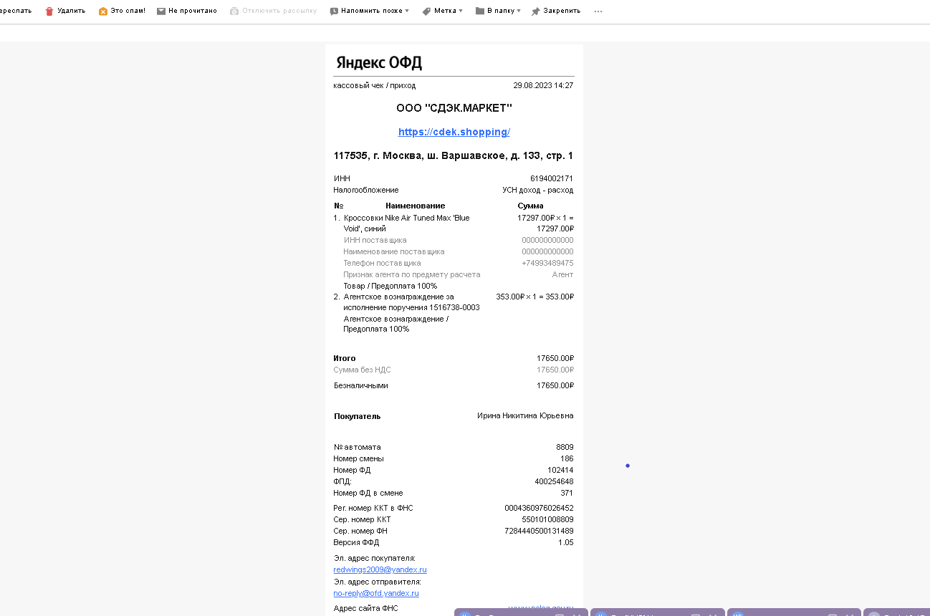
Task: Open the more actions ellipsis menu
Action: point(598,11)
